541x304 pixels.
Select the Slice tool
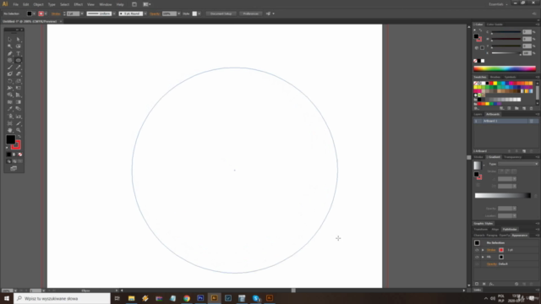(19, 123)
